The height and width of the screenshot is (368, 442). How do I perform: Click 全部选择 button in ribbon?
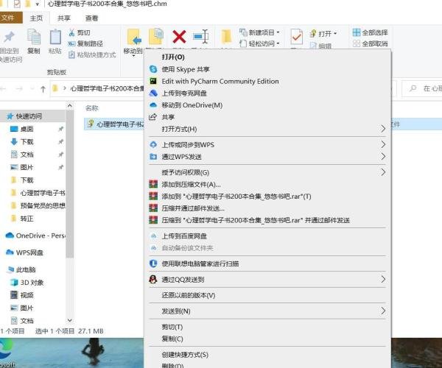coord(370,32)
